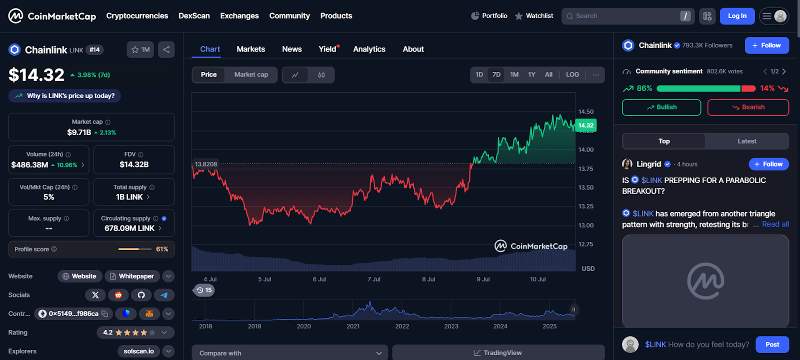Open the DexScan nav menu
This screenshot has height=360, width=800.
(x=194, y=16)
